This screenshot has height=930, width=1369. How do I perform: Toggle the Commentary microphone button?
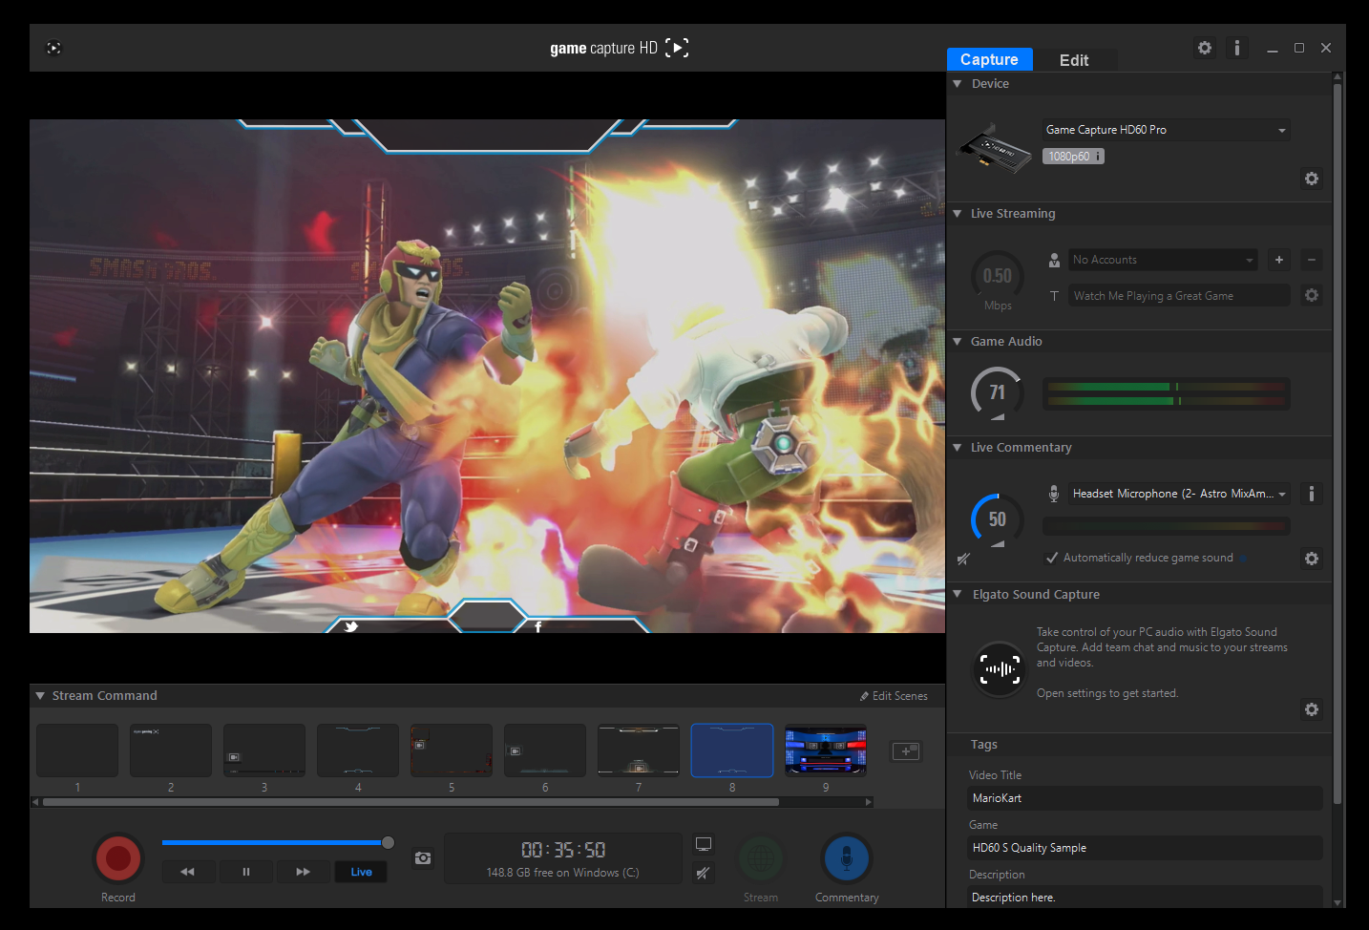[x=846, y=859]
